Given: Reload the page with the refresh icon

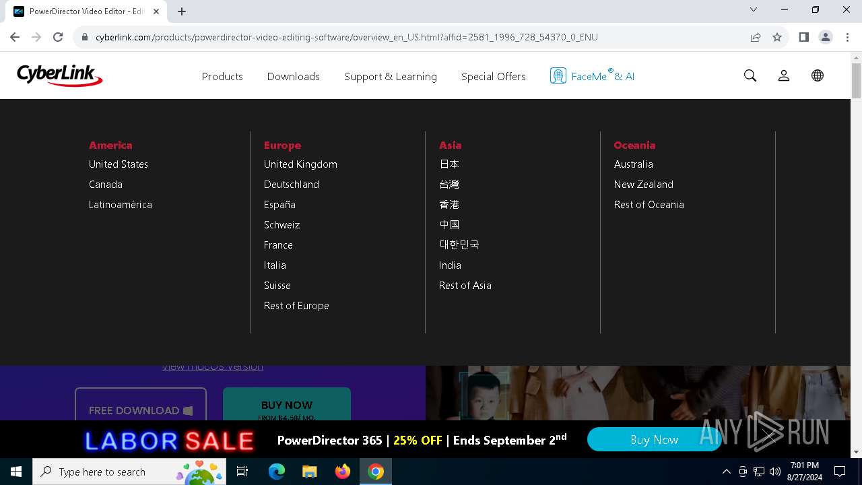Looking at the screenshot, I should pos(58,37).
